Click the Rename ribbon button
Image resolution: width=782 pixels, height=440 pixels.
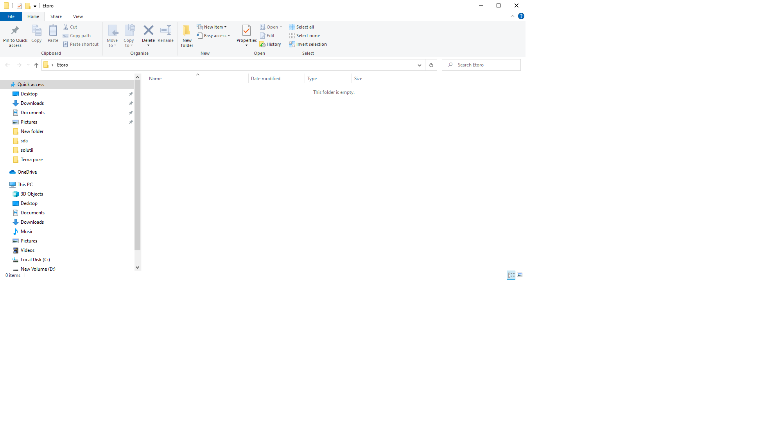tap(166, 34)
